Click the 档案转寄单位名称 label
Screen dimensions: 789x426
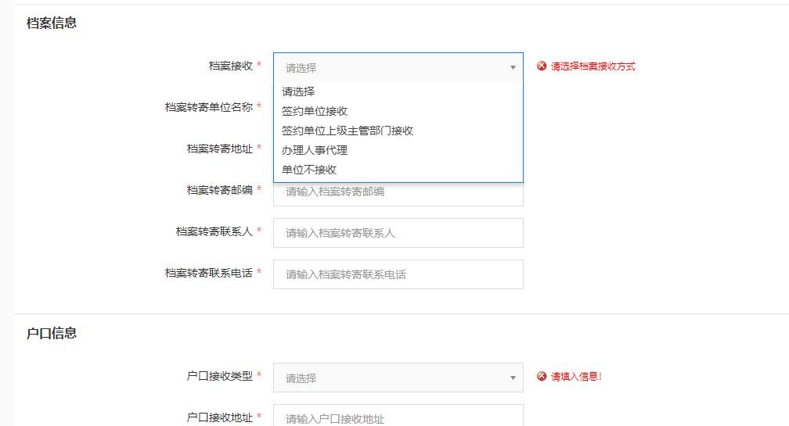click(x=208, y=107)
